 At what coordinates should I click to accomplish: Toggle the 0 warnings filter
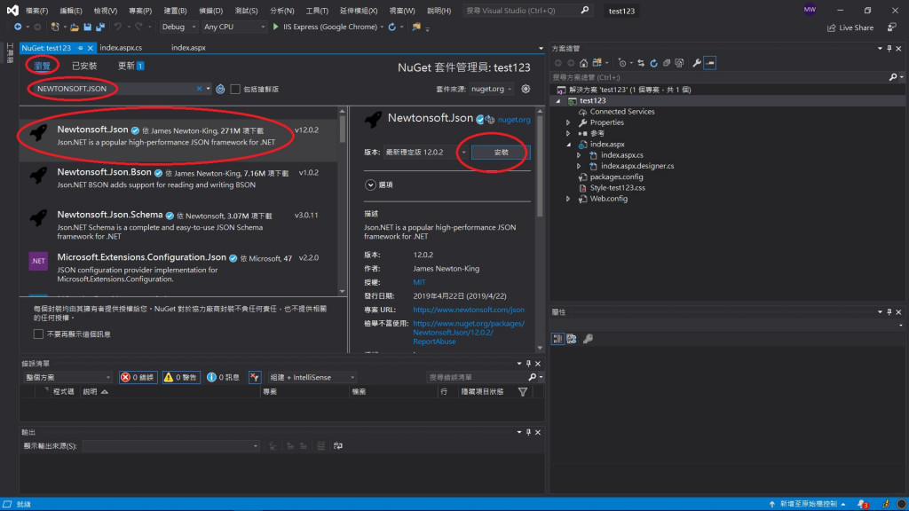(x=181, y=377)
